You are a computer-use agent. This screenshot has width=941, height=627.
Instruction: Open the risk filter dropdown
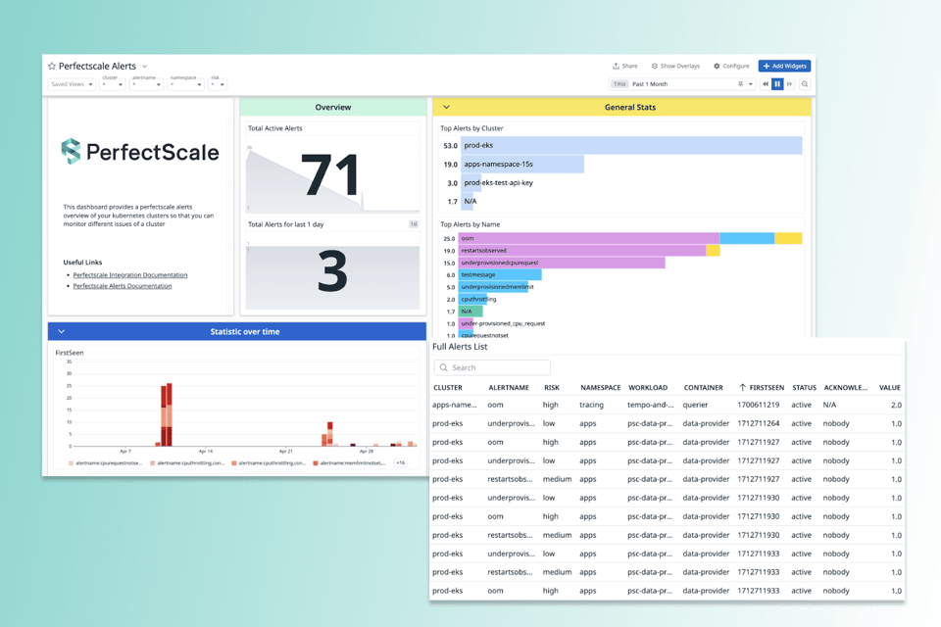click(218, 84)
